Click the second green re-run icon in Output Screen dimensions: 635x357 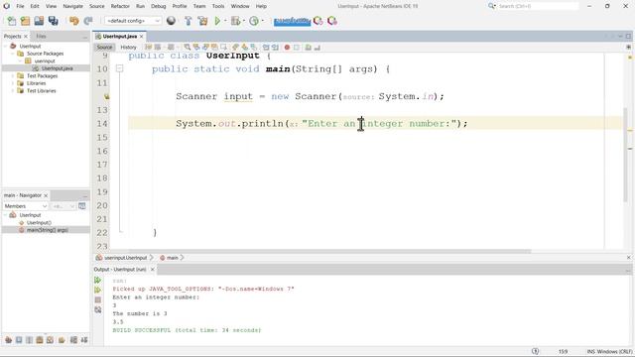tap(97, 290)
